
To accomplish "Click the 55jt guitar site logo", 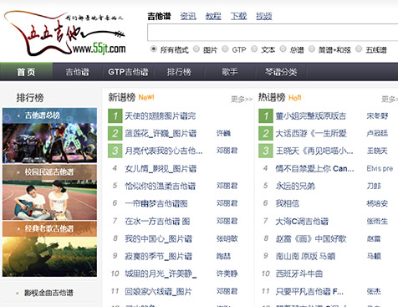I will tap(64, 33).
